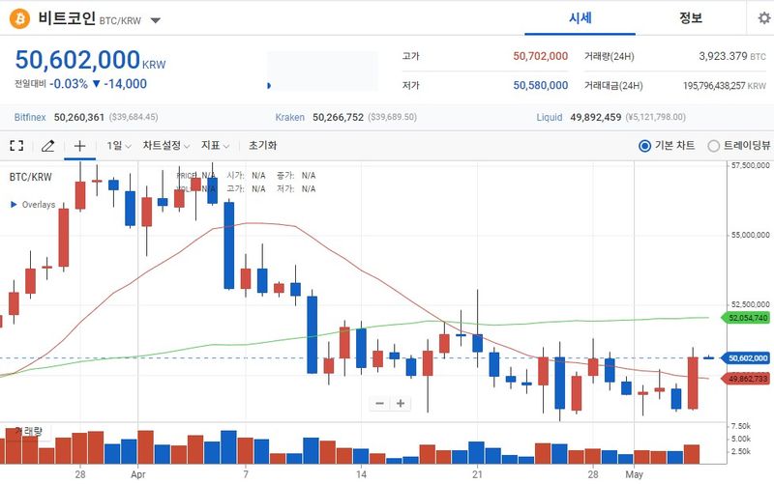Image resolution: width=774 pixels, height=484 pixels.
Task: Expand the Overlays triangle
Action: point(14,204)
